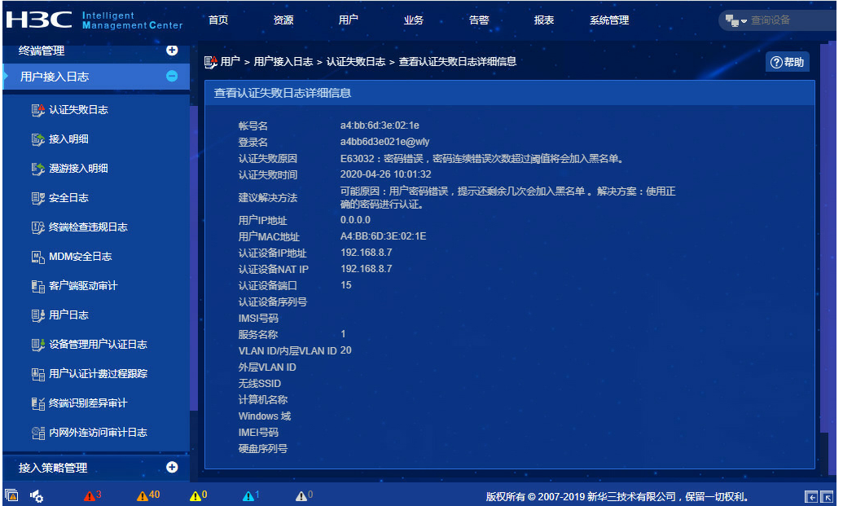Click the 用户认证计费过程跟踪 icon
This screenshot has height=506, width=843.
coord(37,374)
